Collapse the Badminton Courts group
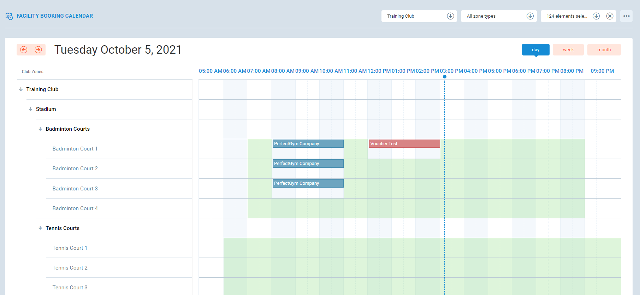The width and height of the screenshot is (640, 295). pos(40,129)
